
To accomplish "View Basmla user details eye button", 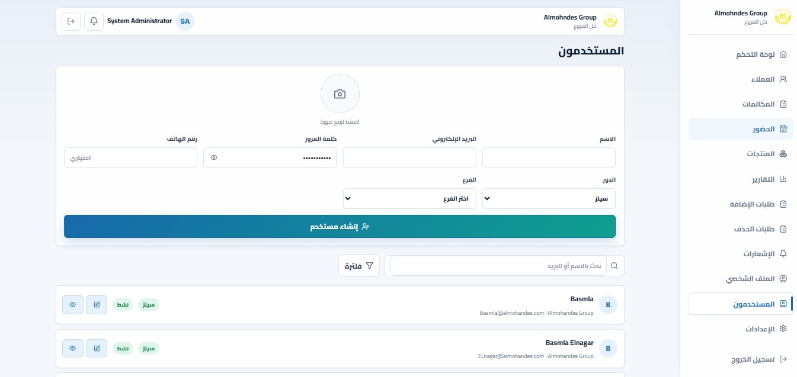I will [x=73, y=305].
